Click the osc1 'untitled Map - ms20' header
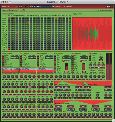 (x=11, y=69)
